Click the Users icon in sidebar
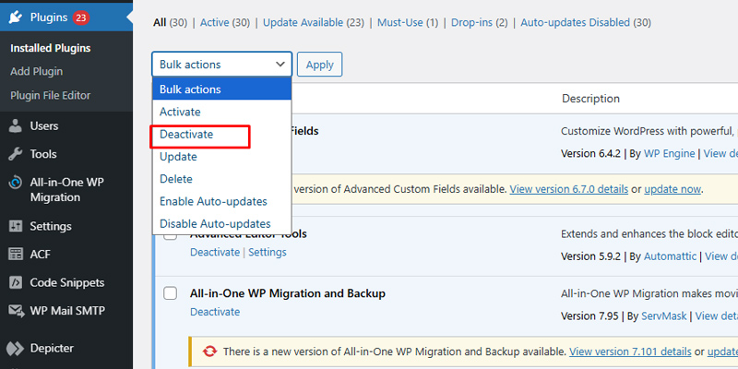738x369 pixels. click(15, 126)
